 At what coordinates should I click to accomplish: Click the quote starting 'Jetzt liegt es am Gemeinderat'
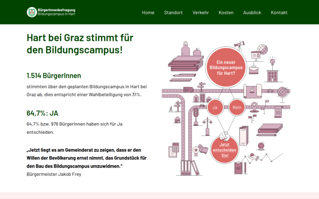[87, 158]
